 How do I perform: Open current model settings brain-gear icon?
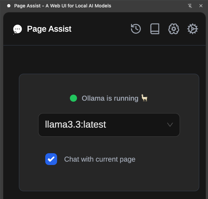tap(174, 29)
